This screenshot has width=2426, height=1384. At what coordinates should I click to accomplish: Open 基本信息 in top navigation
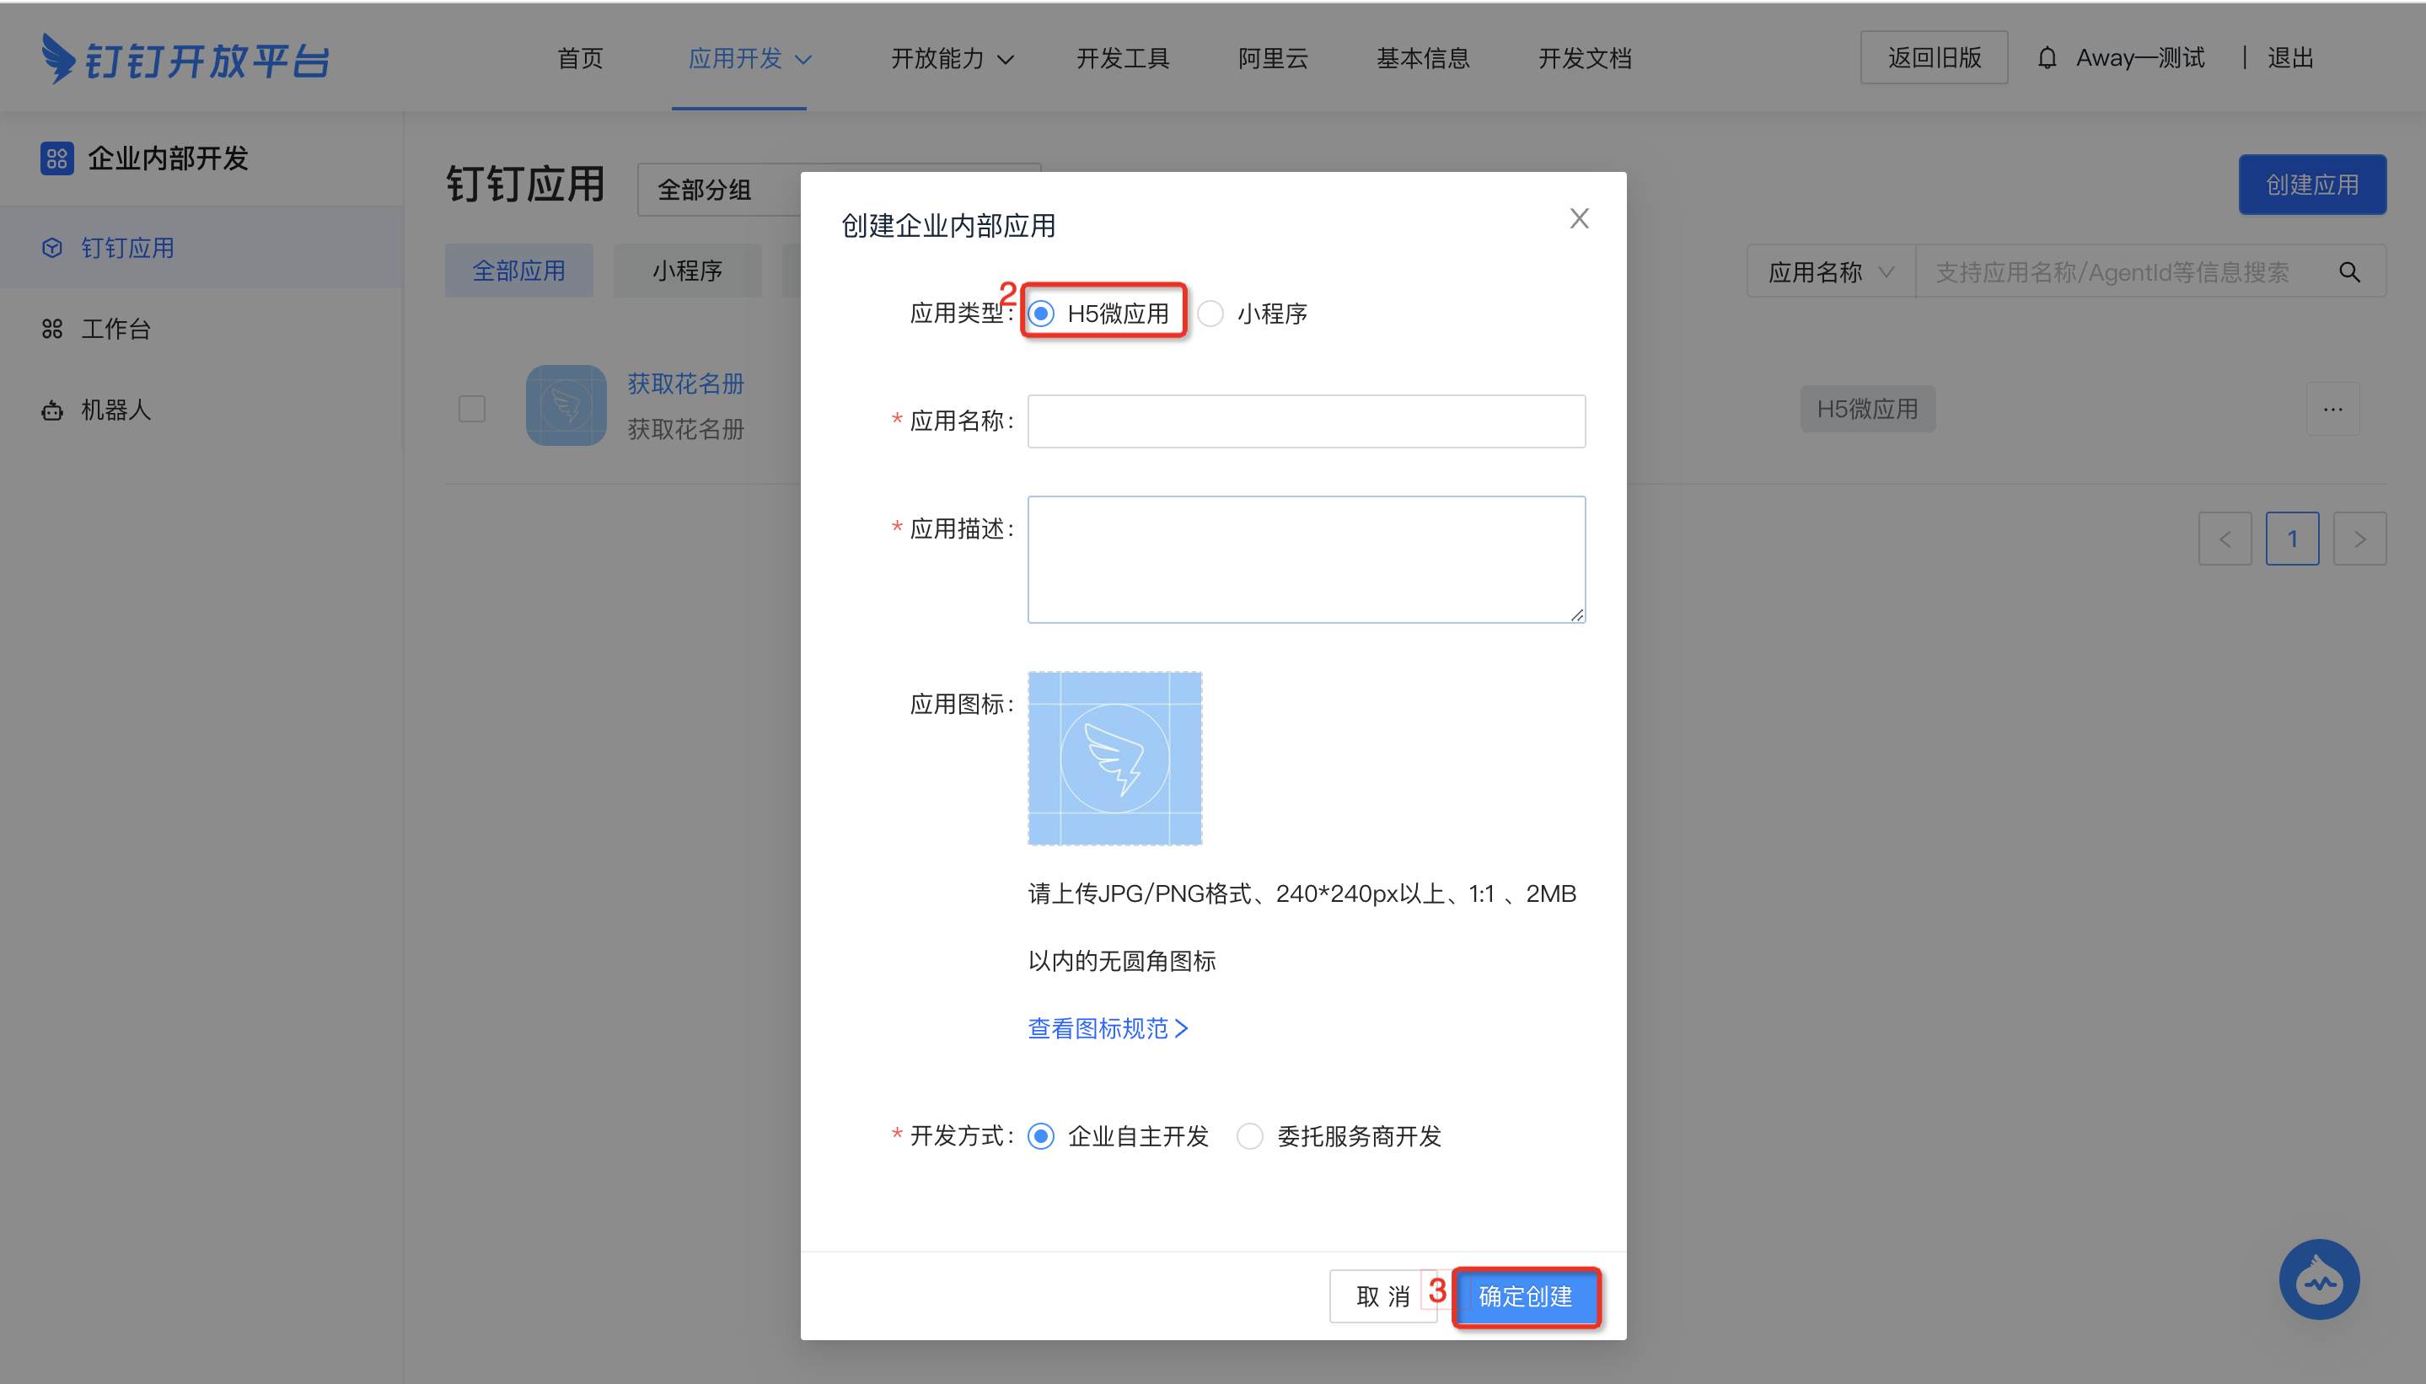[1423, 59]
